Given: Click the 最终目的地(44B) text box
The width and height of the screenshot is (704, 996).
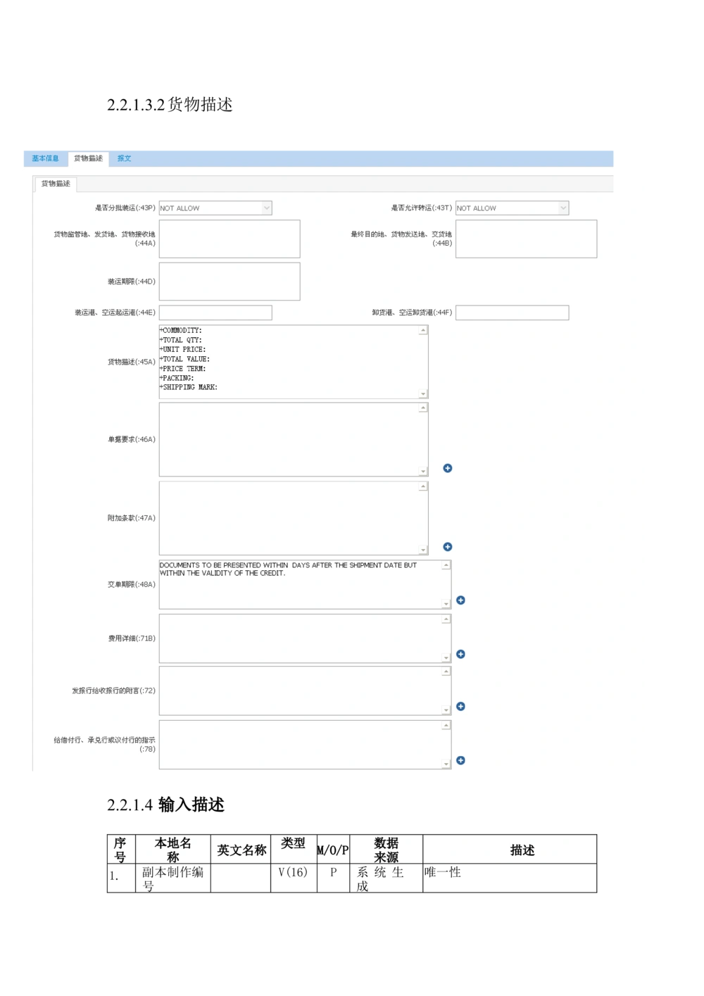Looking at the screenshot, I should point(526,239).
